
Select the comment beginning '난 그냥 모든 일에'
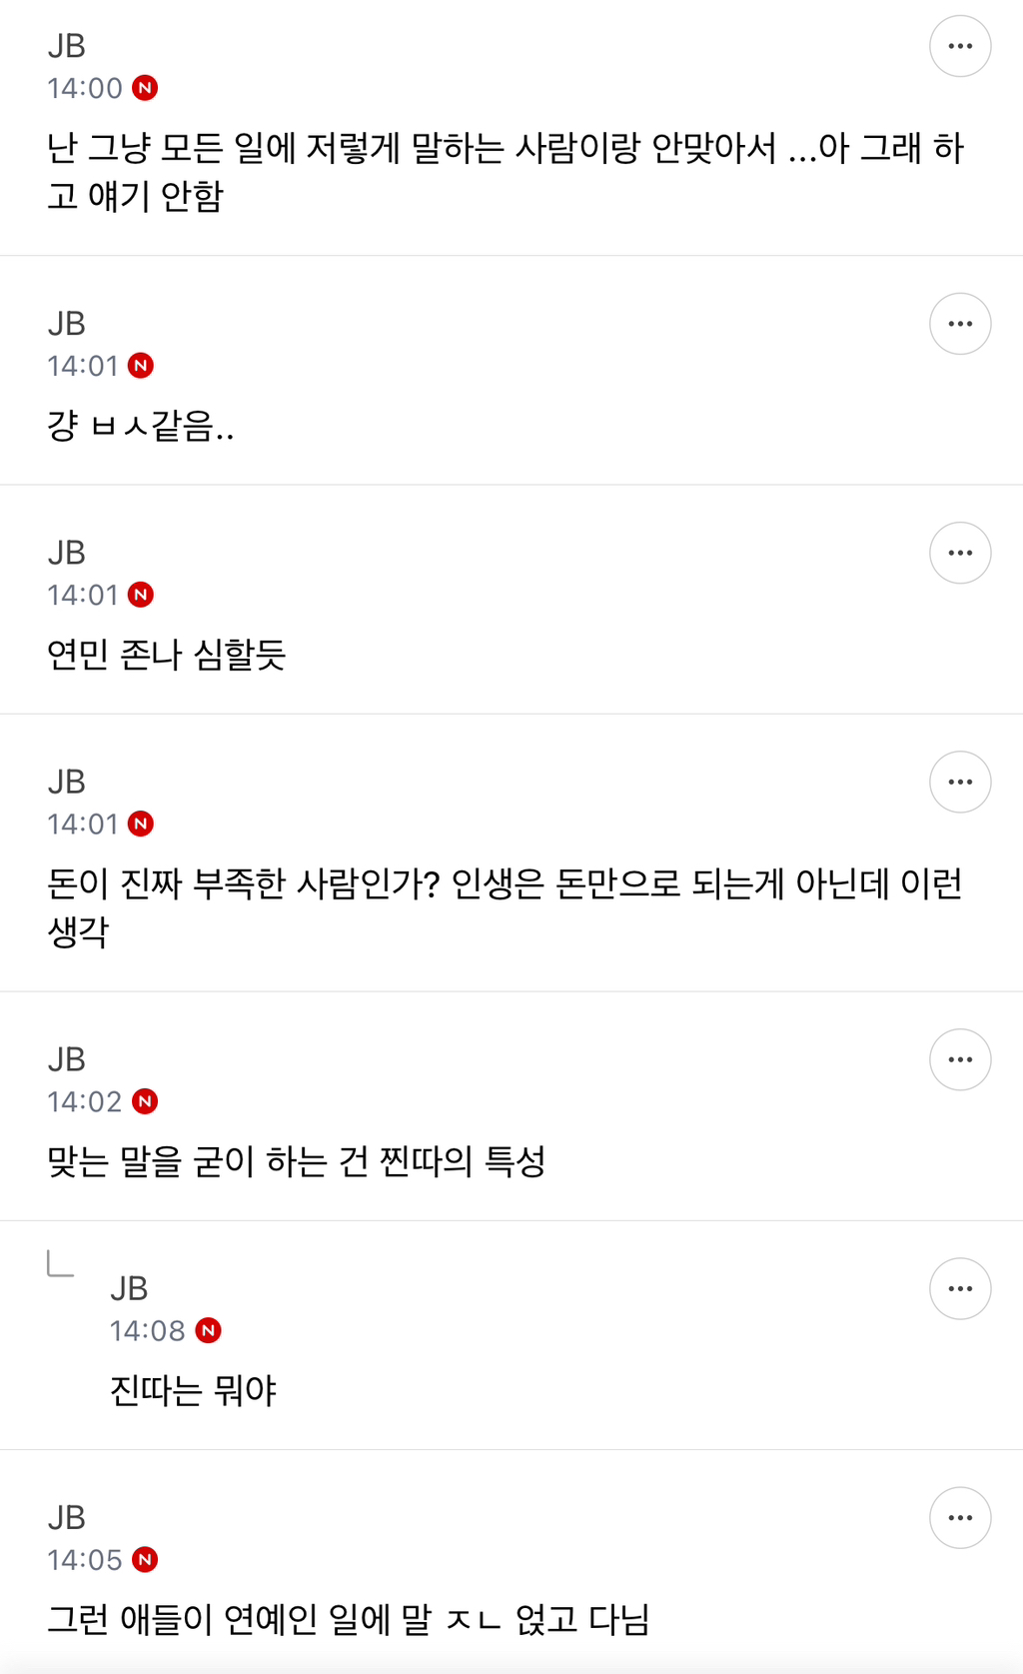tap(505, 171)
